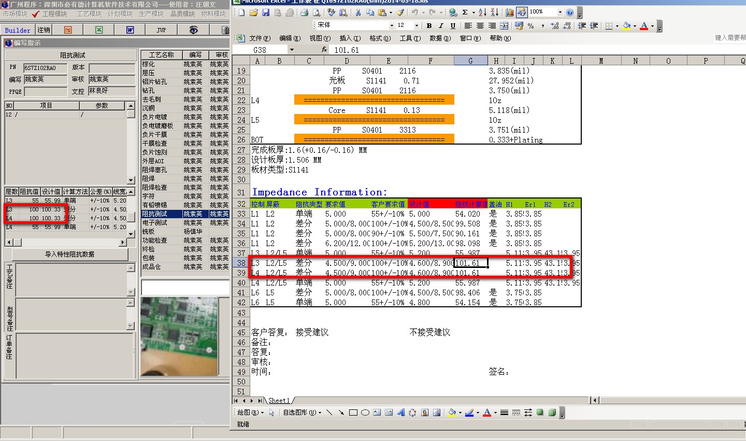Viewport: 746px width, 441px height.
Task: Open the Name Box dropdown arrow
Action: coord(292,50)
